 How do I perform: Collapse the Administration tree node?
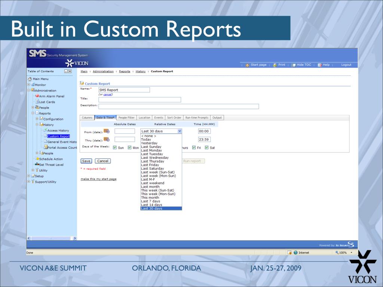coord(28,90)
